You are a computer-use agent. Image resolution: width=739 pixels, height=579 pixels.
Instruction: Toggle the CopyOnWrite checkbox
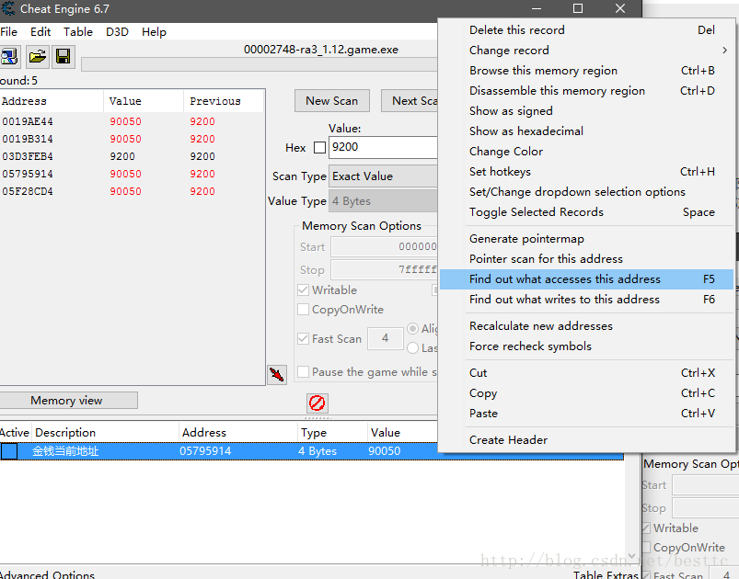[303, 310]
